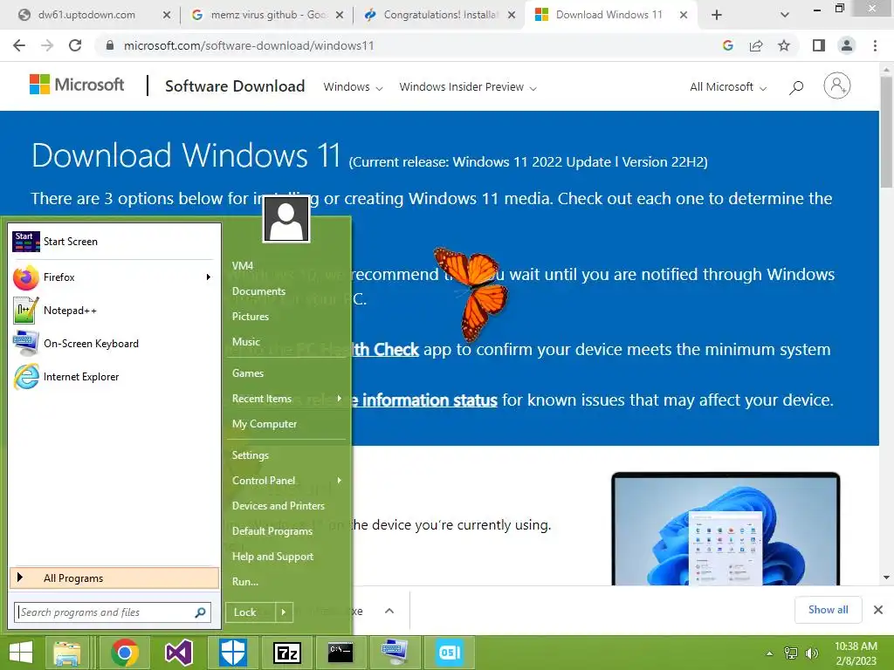Click the network icon in system tray

pos(791,653)
